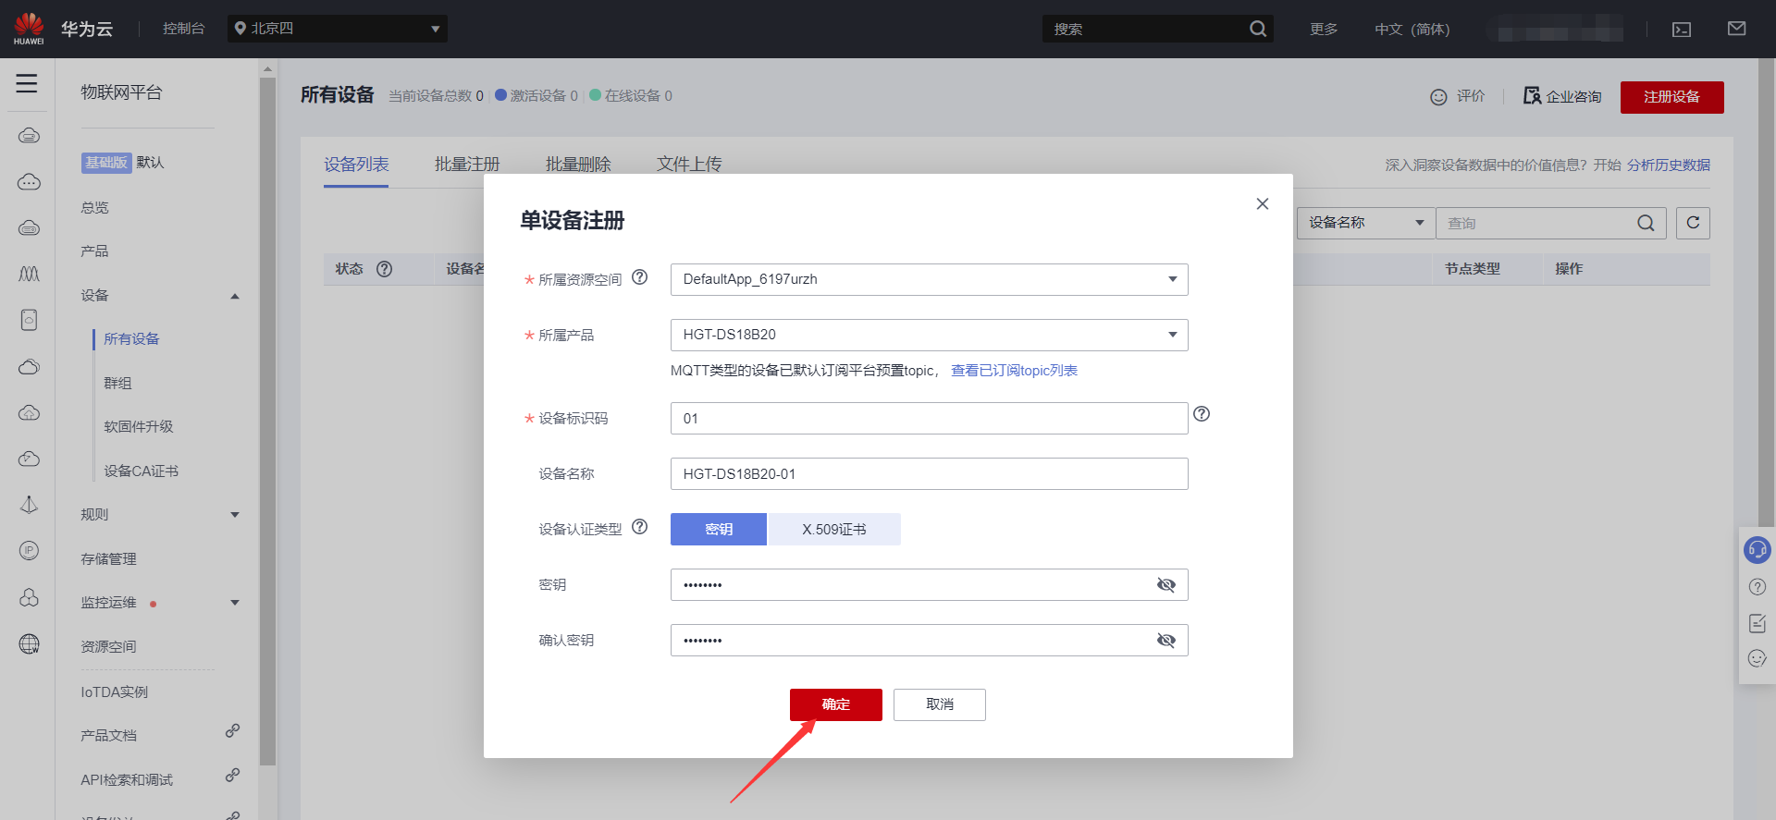Open 资源空间 in the navigation
This screenshot has width=1776, height=820.
pyautogui.click(x=108, y=646)
